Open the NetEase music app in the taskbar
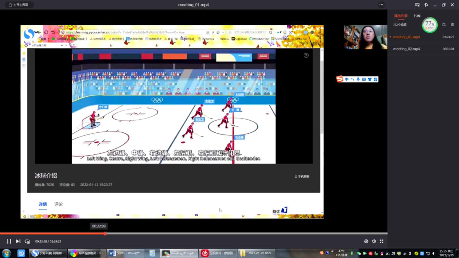The width and height of the screenshot is (459, 258). click(x=217, y=253)
